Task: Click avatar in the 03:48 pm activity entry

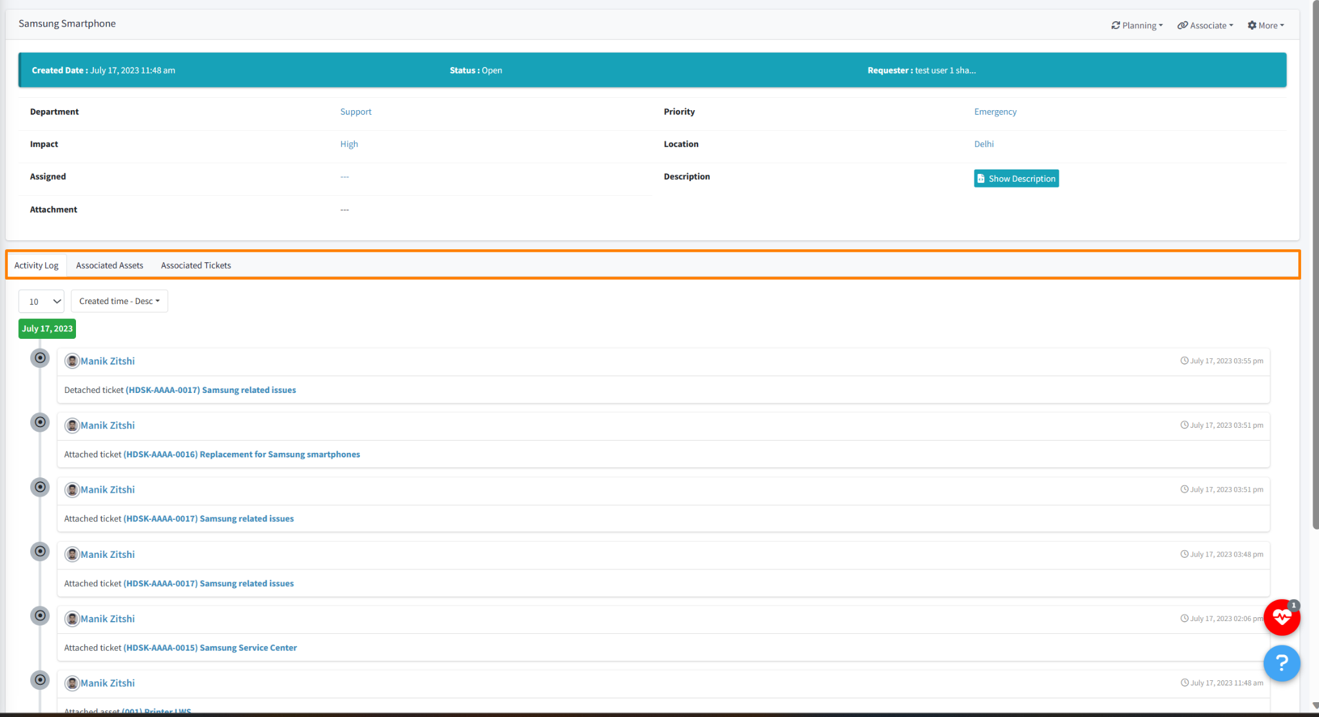Action: [72, 555]
